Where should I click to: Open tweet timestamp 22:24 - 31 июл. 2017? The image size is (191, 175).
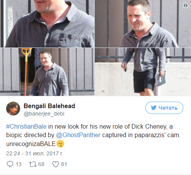pyautogui.click(x=34, y=153)
